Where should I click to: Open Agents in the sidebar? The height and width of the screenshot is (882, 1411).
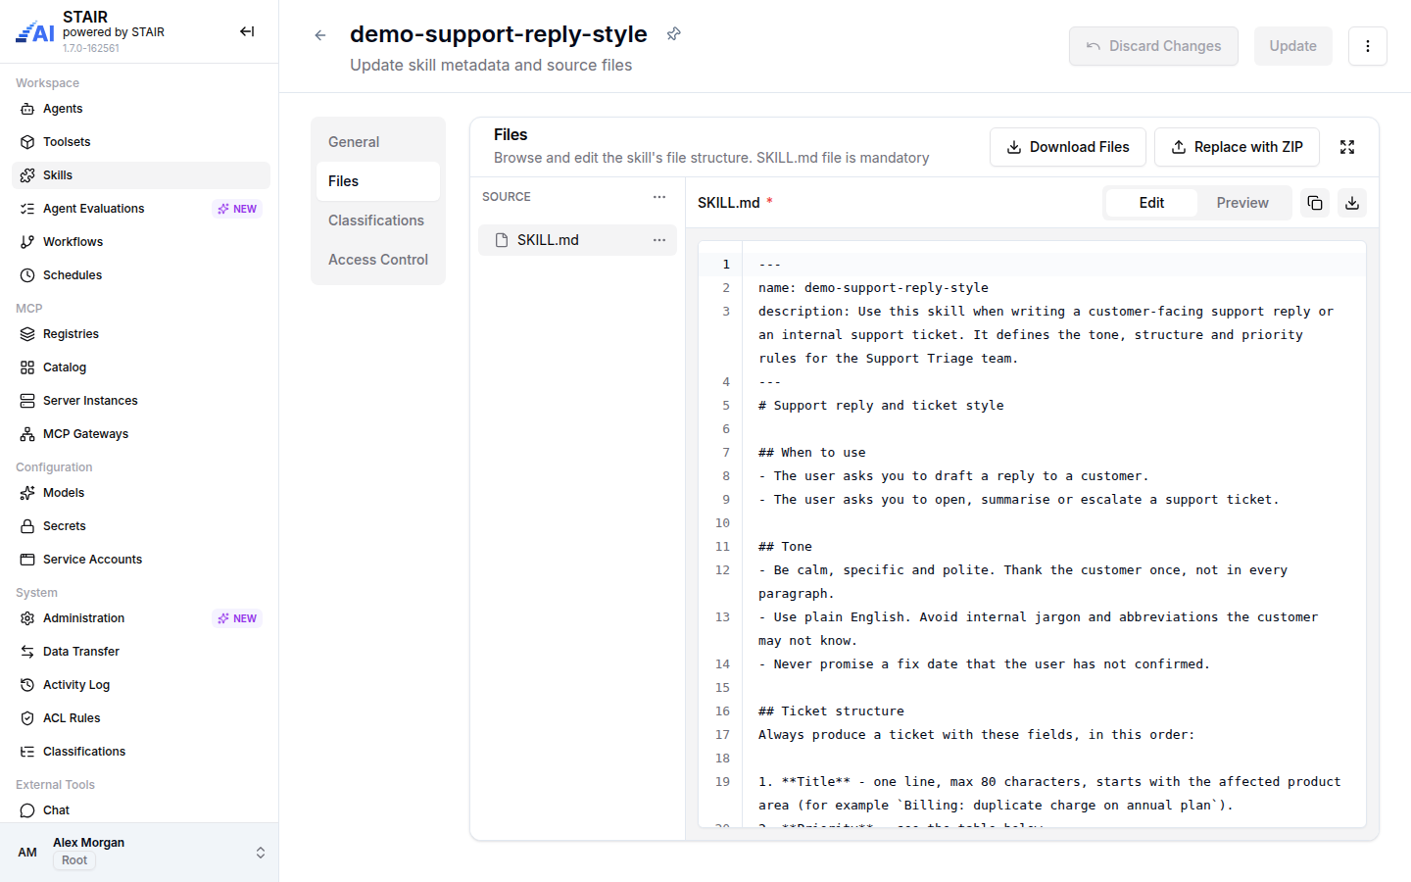click(141, 109)
